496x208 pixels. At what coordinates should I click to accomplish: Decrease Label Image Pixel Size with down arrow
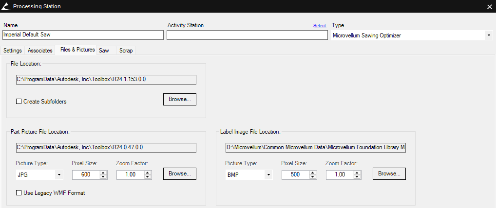312,177
